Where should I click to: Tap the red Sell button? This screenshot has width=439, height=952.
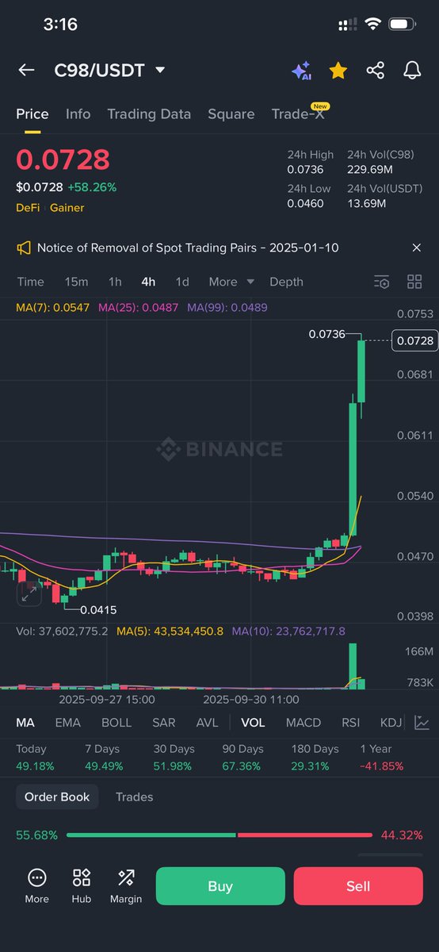coord(358,886)
